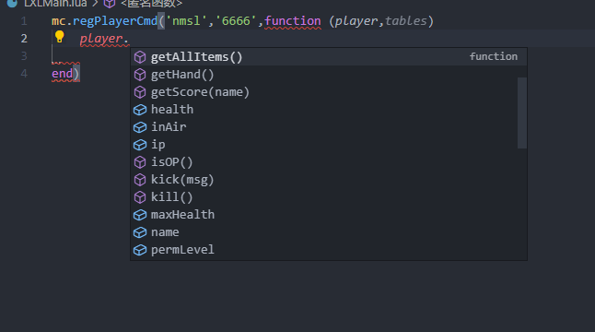Click the '6666' string literal
The image size is (595, 332).
(x=236, y=21)
